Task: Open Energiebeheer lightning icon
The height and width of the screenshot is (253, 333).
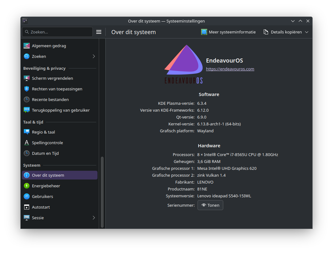Action: [27, 186]
